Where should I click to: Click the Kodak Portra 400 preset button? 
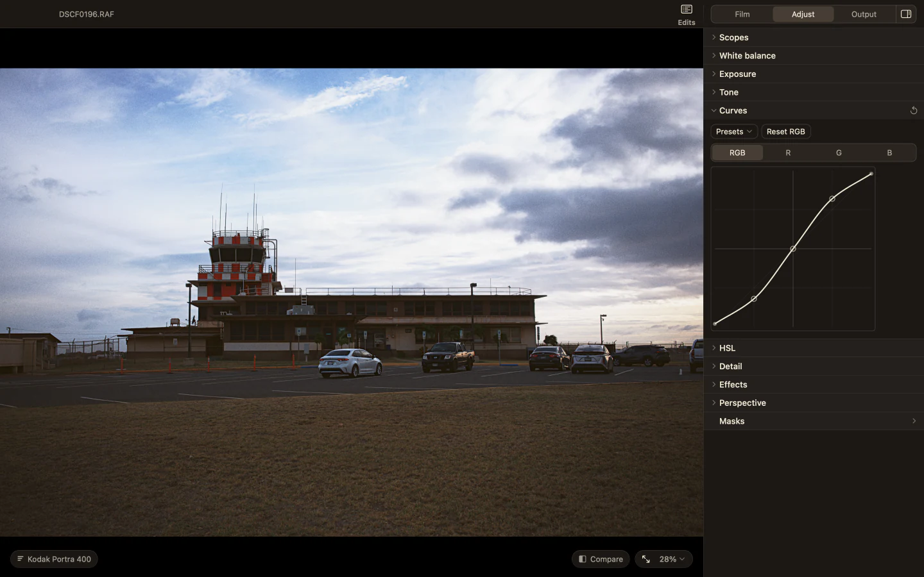point(54,559)
